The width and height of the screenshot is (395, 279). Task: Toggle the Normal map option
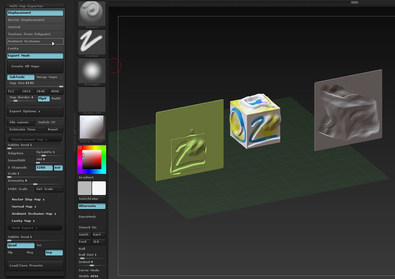point(35,27)
